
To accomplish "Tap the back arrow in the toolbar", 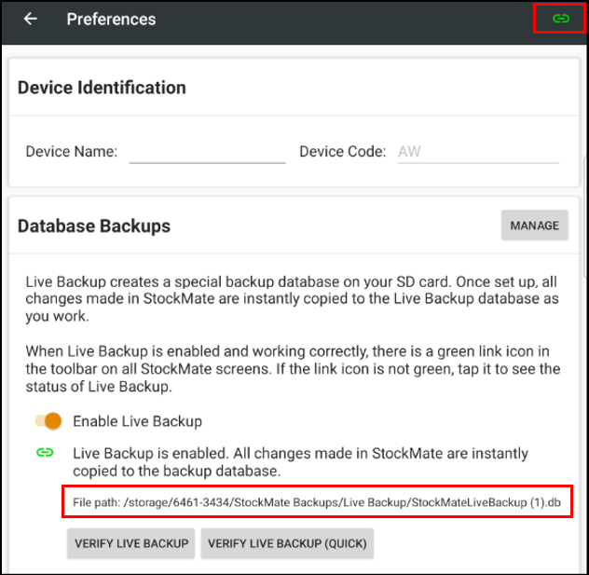I will click(x=31, y=19).
